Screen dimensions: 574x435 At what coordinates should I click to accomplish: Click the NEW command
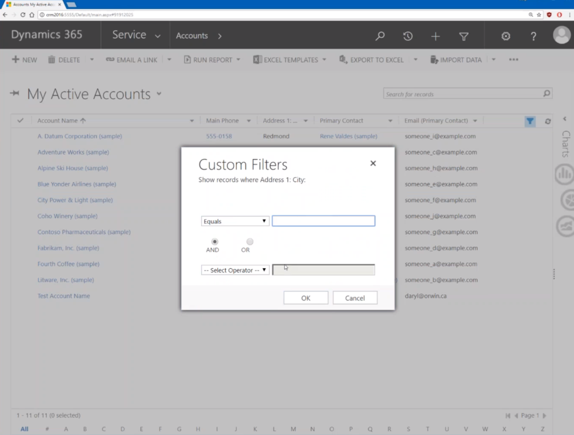tap(24, 60)
